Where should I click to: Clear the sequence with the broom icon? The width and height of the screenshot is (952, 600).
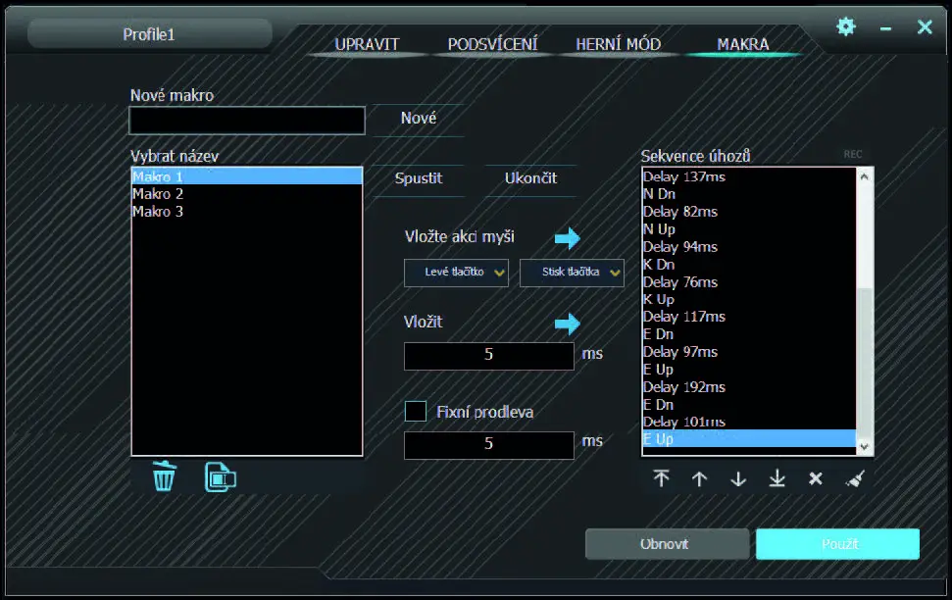point(855,479)
